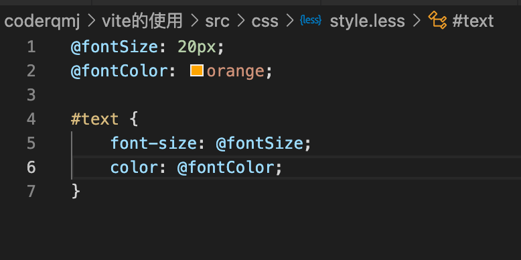Open the vite的使用 breadcrumb folder

point(142,21)
